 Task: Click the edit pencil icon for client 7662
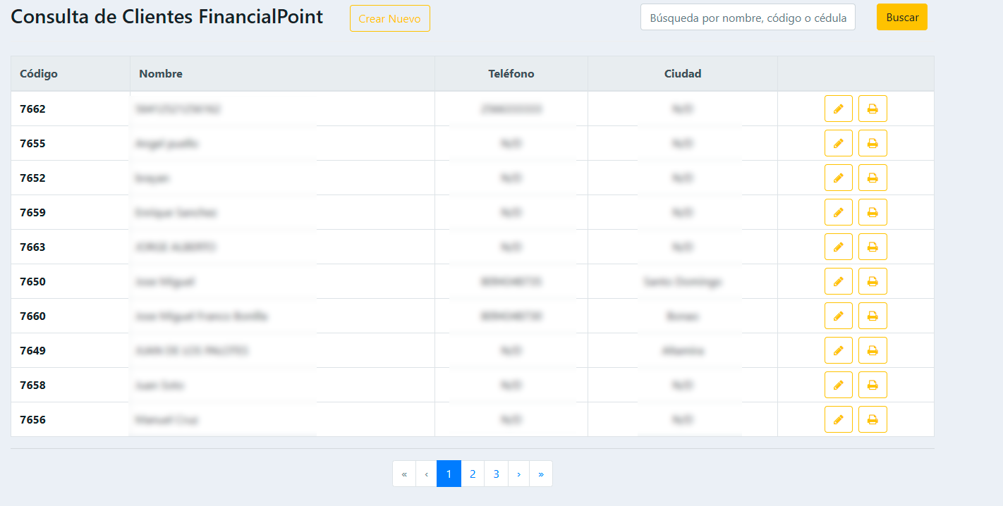[838, 109]
